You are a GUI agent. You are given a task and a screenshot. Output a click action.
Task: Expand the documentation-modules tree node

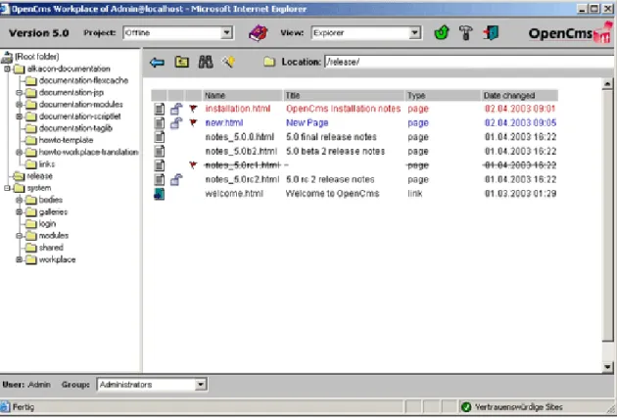click(19, 105)
